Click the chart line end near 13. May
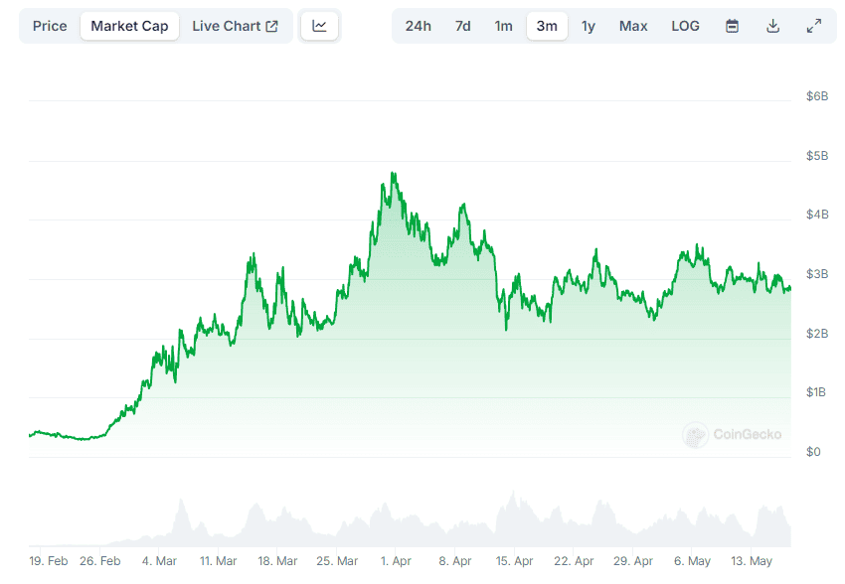Screen dimensions: 845x584 click(x=789, y=290)
